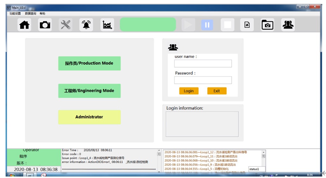
Task: Stop the process with the stop button
Action: [227, 25]
